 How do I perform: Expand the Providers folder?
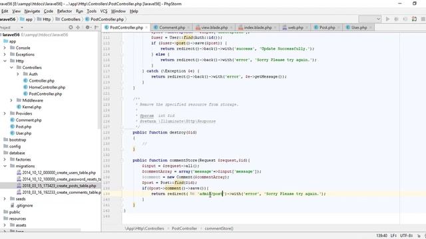click(5, 114)
